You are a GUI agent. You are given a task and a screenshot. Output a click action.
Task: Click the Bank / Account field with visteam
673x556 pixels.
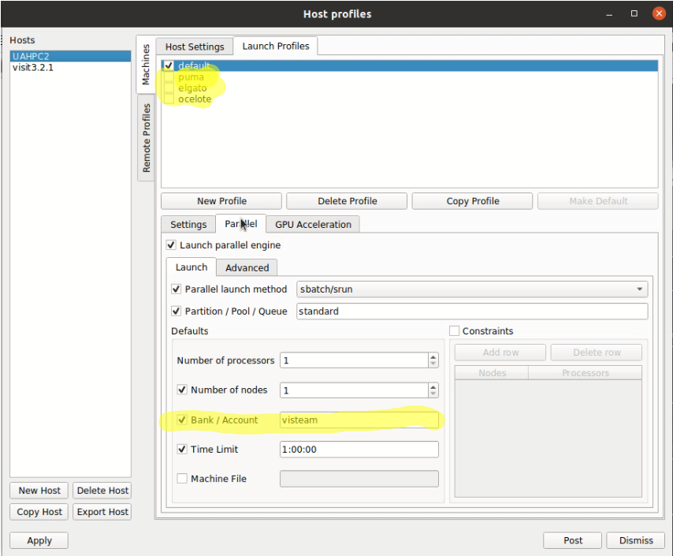359,420
